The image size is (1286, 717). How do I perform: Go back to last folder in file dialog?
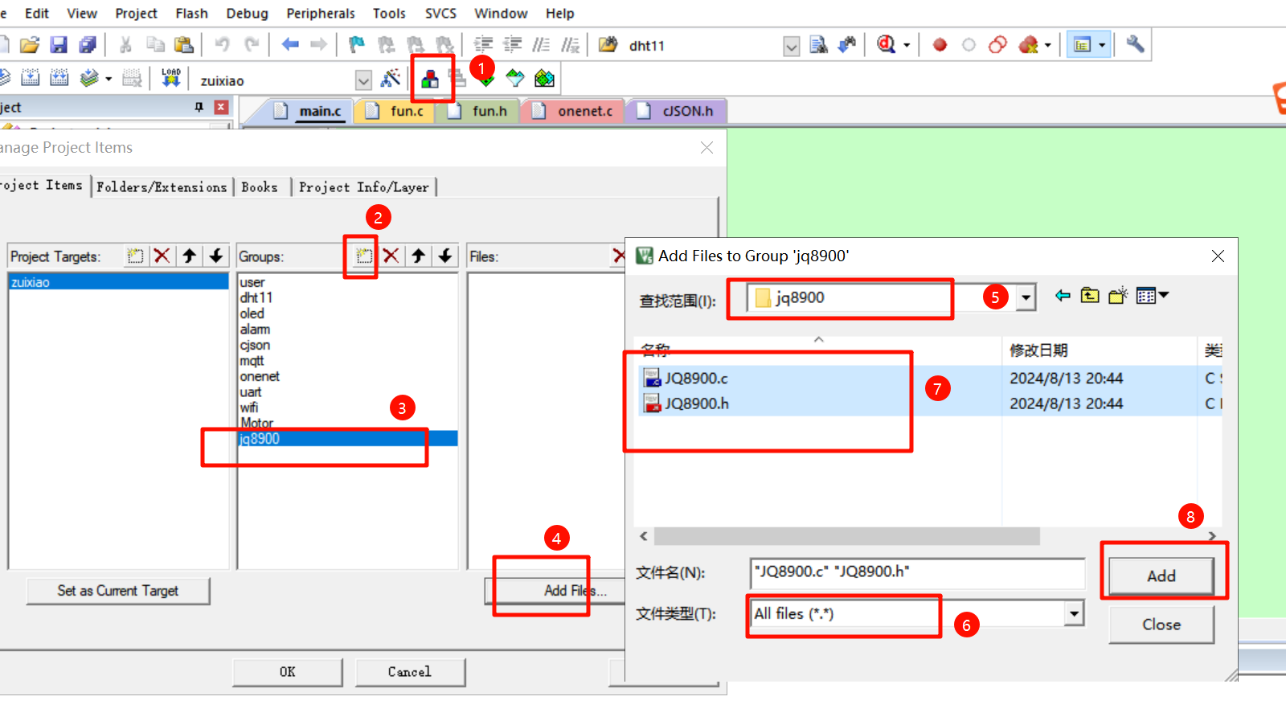[1063, 296]
